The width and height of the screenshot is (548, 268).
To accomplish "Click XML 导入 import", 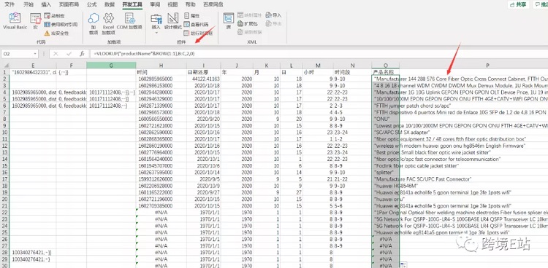I will click(x=274, y=15).
